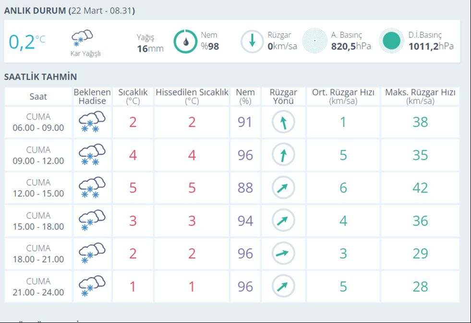Click the SAATLİK TAHMİN section heading
Image resolution: width=471 pixels, height=323 pixels.
coord(41,77)
